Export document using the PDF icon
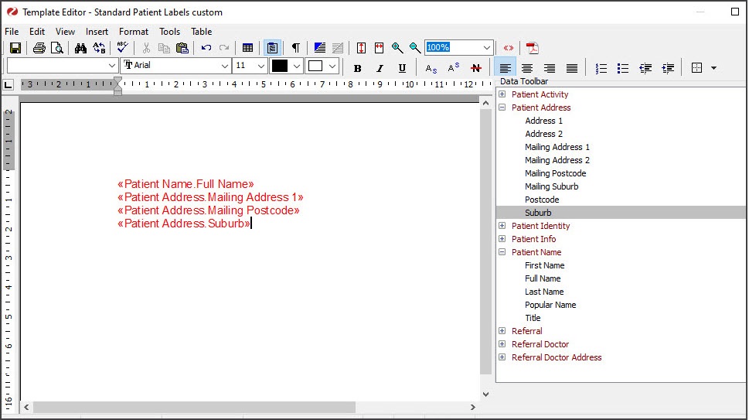 pyautogui.click(x=532, y=48)
